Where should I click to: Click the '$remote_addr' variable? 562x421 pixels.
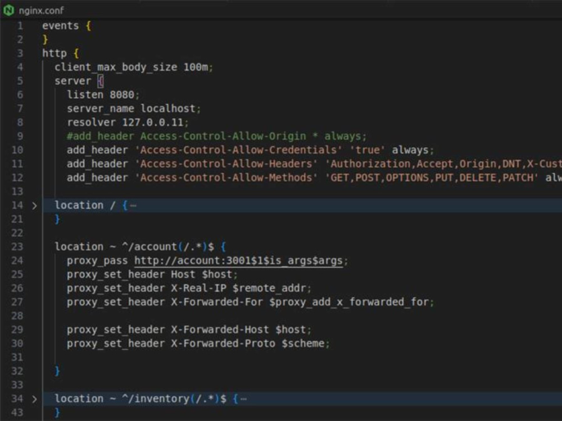269,288
